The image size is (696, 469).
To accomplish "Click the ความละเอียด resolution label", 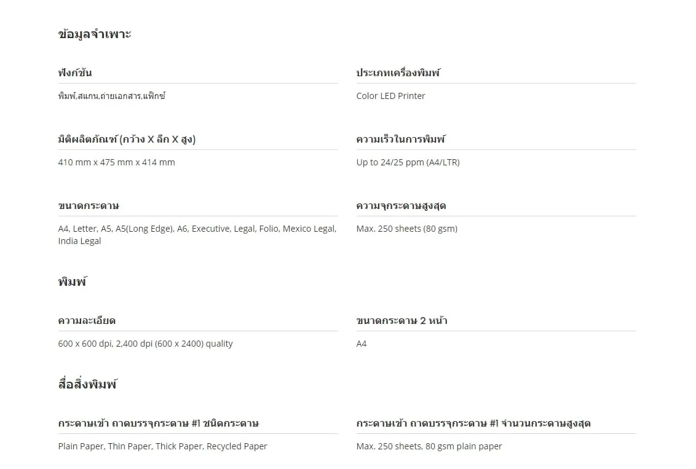I will (x=87, y=320).
